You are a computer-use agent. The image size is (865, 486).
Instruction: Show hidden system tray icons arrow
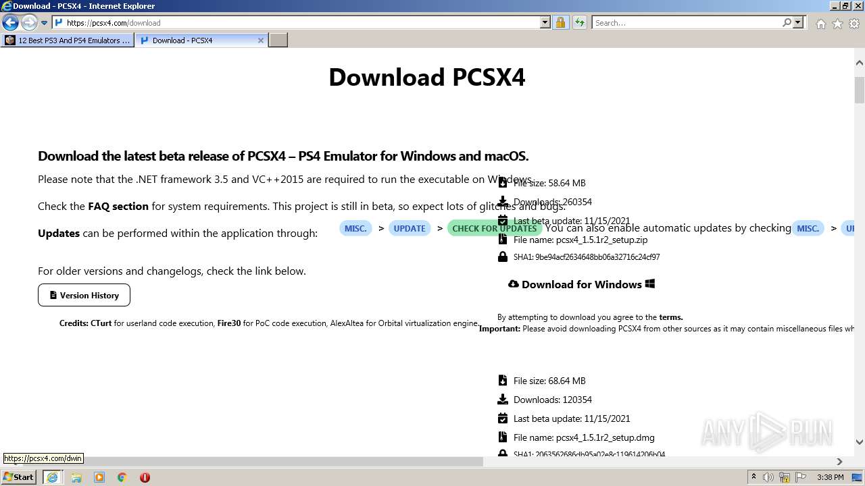pos(753,477)
